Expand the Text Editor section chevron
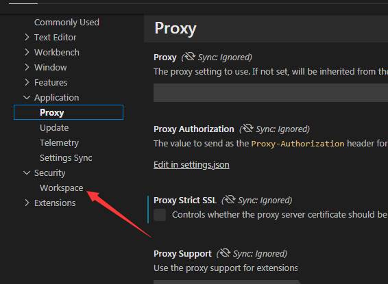Image resolution: width=388 pixels, height=284 pixels. [27, 37]
